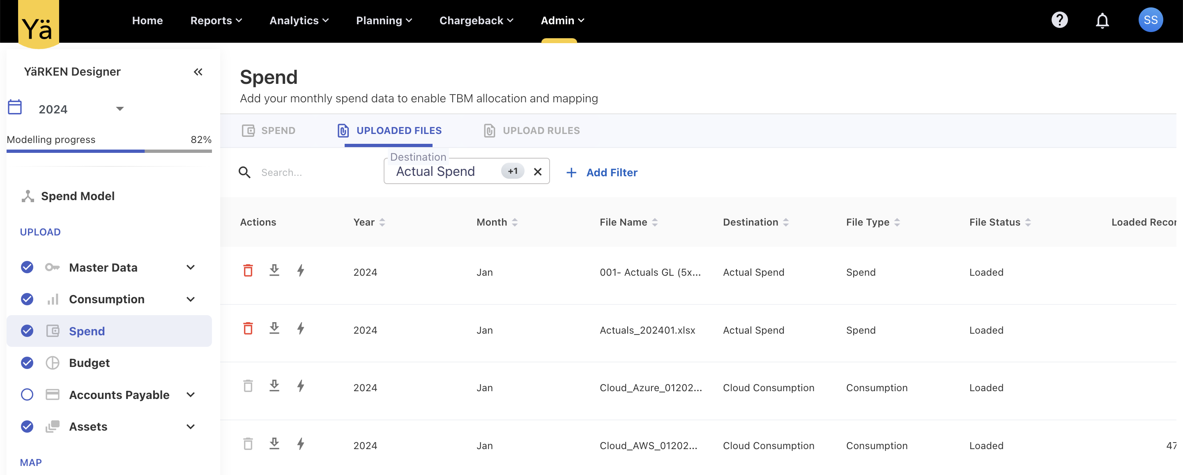Open the help question mark icon
The width and height of the screenshot is (1183, 475).
pyautogui.click(x=1059, y=20)
